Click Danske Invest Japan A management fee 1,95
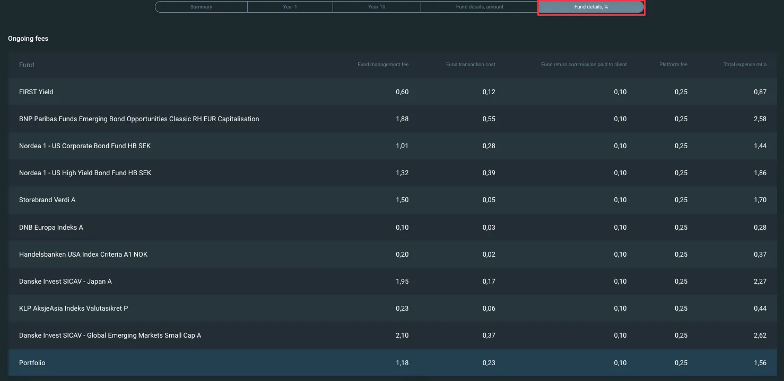 402,282
